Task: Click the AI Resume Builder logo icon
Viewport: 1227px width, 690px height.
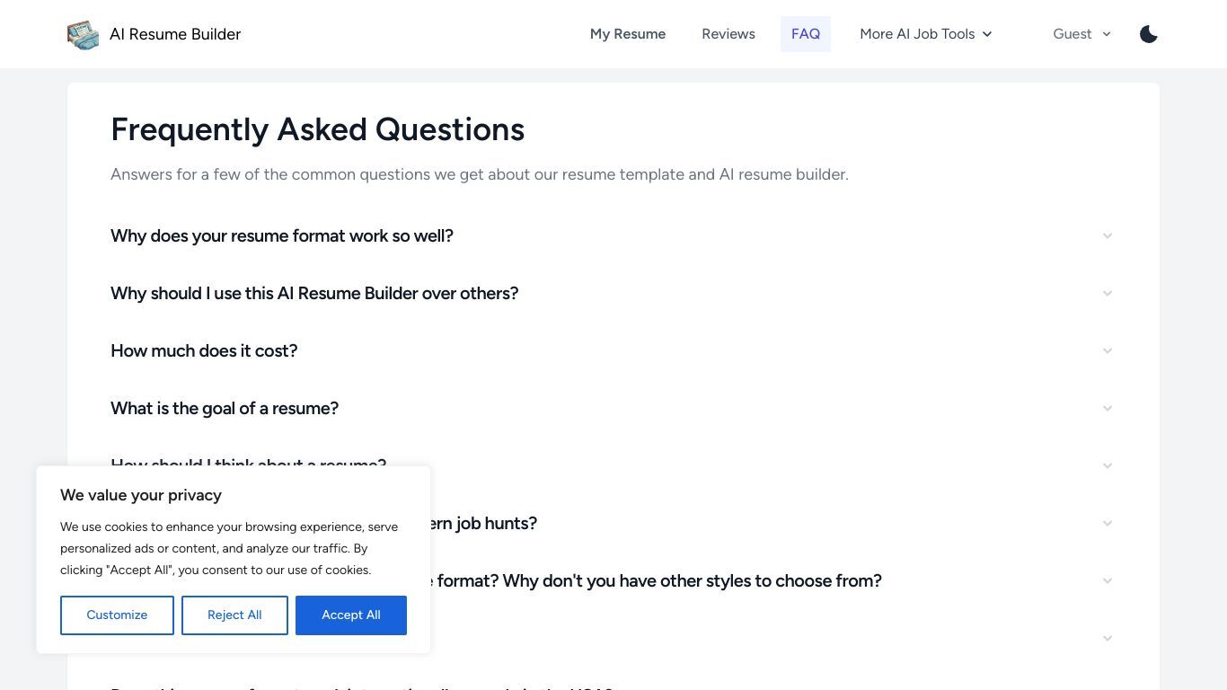Action: 83,34
